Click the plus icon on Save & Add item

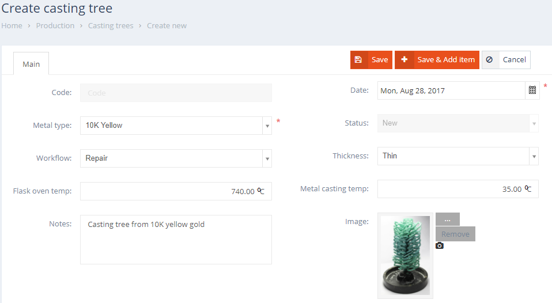[x=404, y=60]
